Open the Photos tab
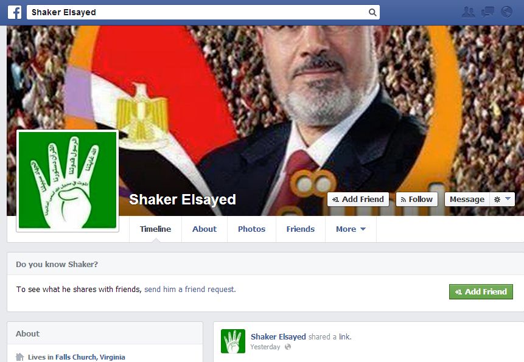524x362 pixels. tap(251, 229)
